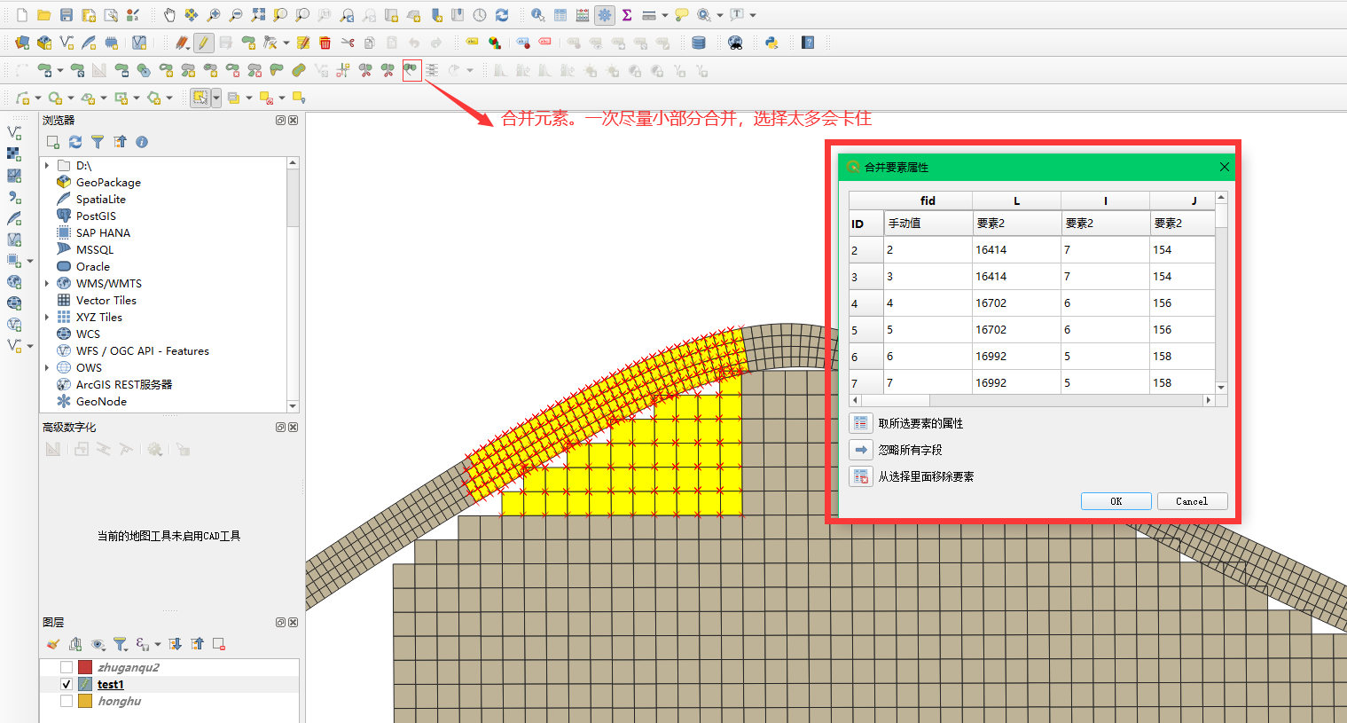1347x723 pixels.
Task: Click the Identify Features tool
Action: [x=537, y=15]
